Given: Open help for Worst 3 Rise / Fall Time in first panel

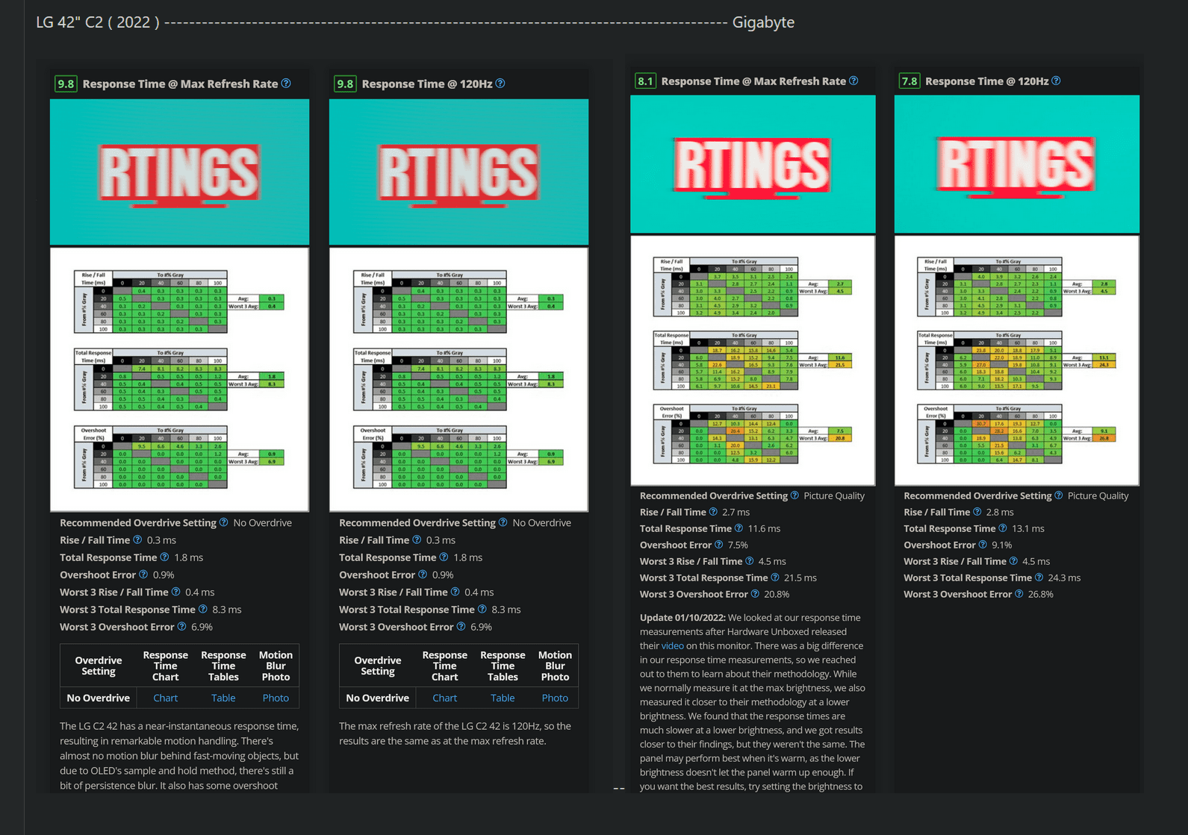Looking at the screenshot, I should pos(175,592).
